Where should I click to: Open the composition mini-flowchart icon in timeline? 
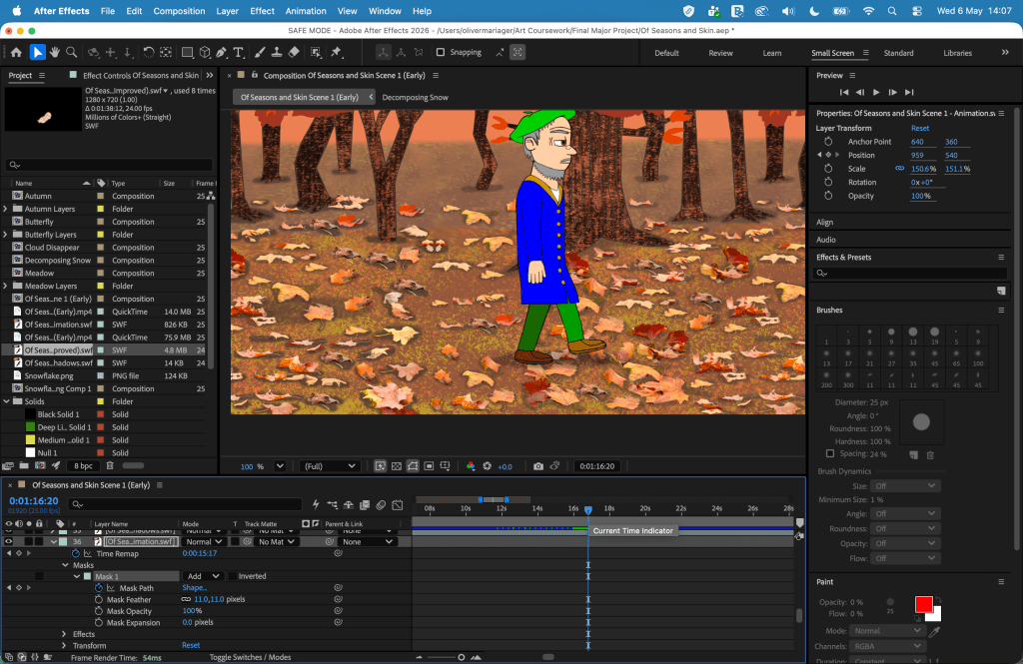[332, 505]
